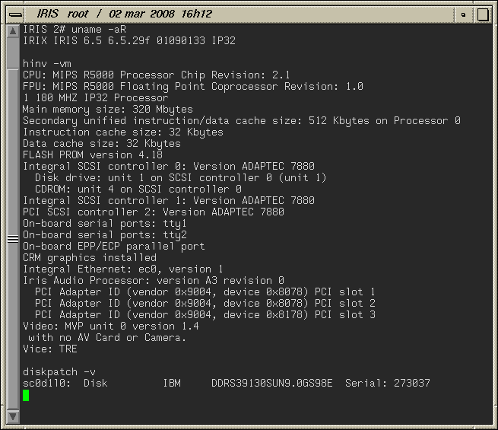Click 'Main memory size: 320 Mbytes' line
This screenshot has width=498, height=430.
[x=108, y=110]
